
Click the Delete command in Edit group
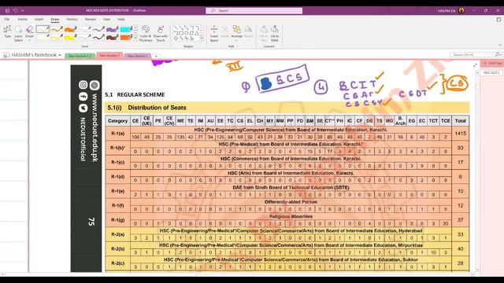[225, 32]
